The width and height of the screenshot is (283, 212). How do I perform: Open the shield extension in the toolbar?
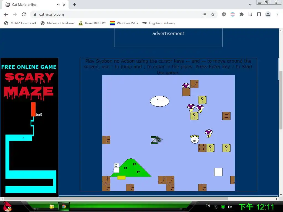point(224,14)
